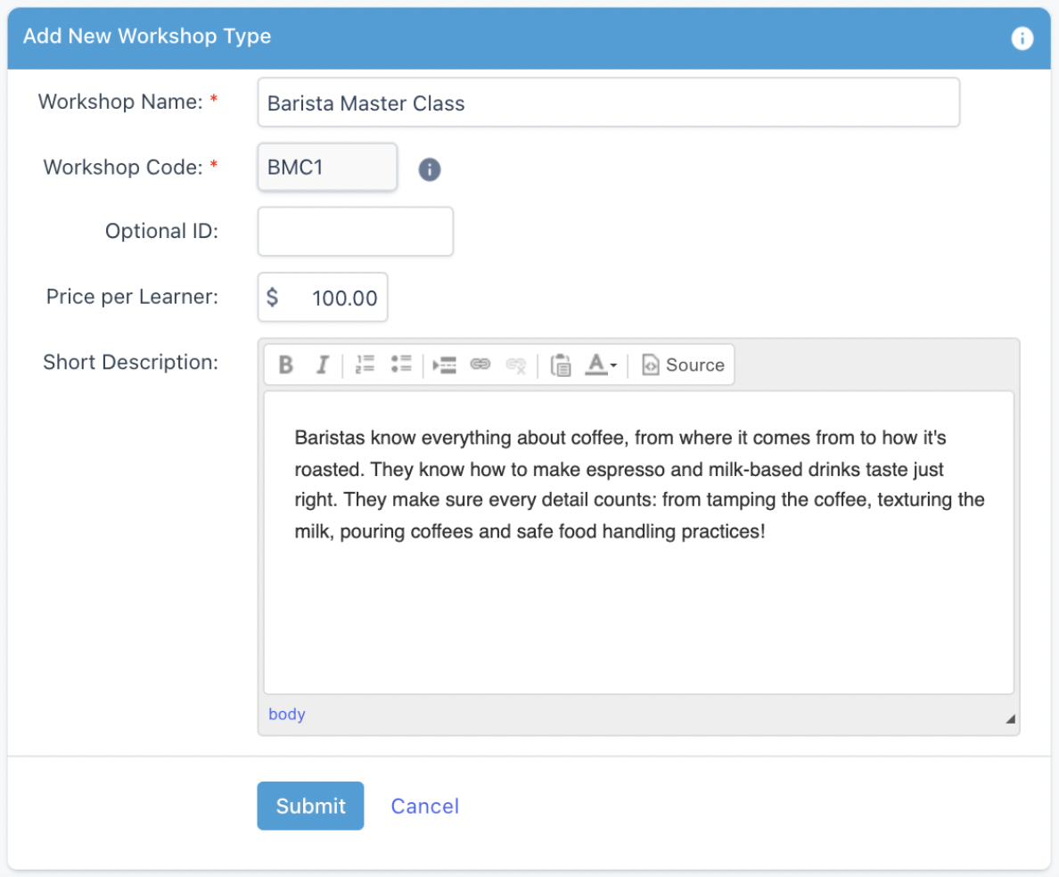Click the 'Workshop Code:' label

tap(123, 168)
